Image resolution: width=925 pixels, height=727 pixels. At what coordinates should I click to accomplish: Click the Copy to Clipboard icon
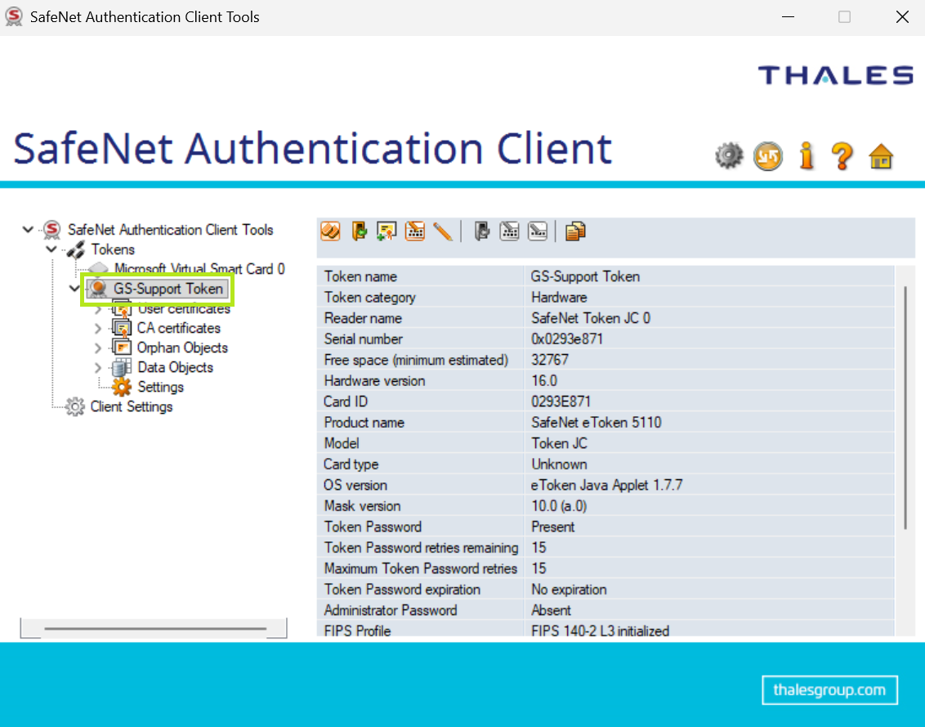[x=575, y=231]
